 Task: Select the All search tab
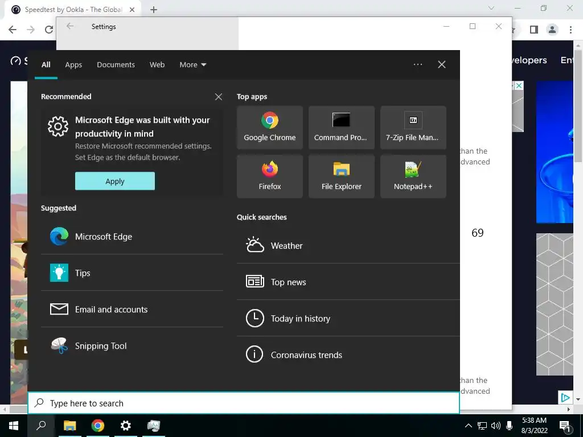46,65
